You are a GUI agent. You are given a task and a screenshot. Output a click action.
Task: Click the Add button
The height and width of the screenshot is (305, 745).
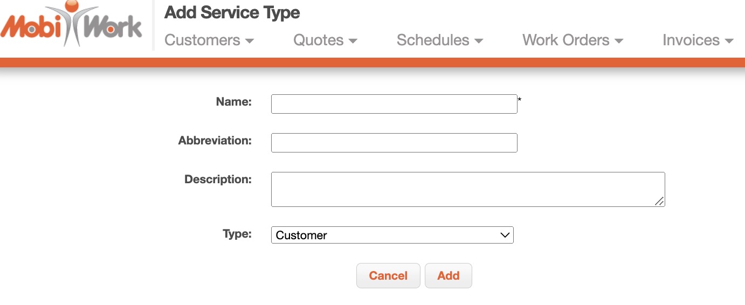coord(448,275)
